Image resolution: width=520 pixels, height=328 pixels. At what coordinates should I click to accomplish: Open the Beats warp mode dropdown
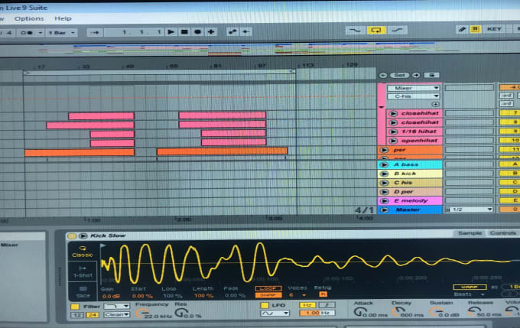click(469, 294)
